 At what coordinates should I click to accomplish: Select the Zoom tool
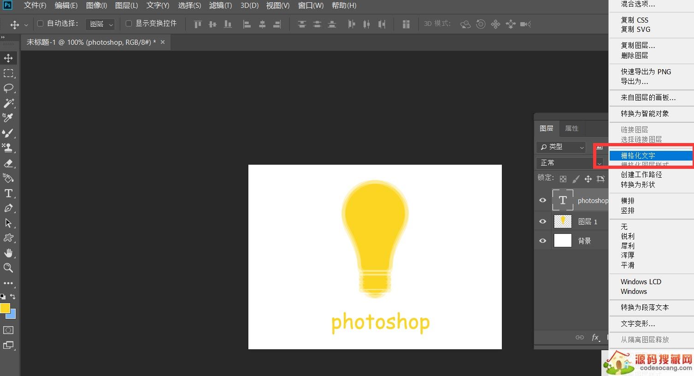pos(8,268)
